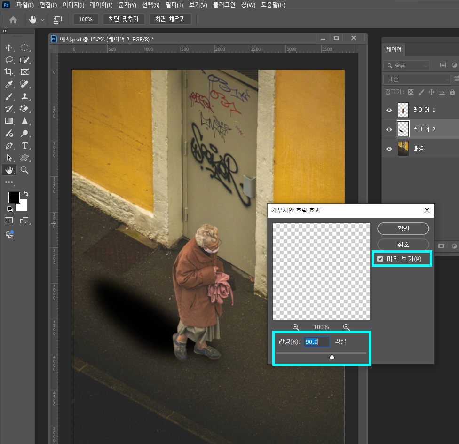
Task: Close the 가우시안 흐림 효과 dialog
Action: tap(427, 210)
